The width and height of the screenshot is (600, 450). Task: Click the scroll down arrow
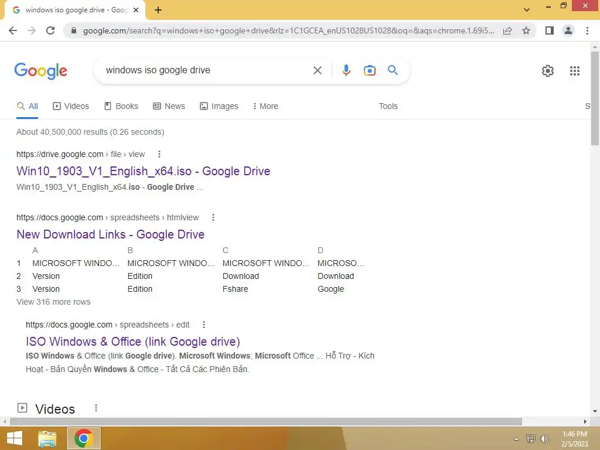[595, 411]
